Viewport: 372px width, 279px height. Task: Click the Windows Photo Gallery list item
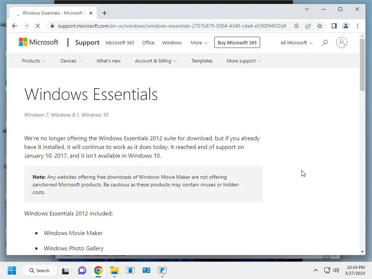(x=73, y=248)
